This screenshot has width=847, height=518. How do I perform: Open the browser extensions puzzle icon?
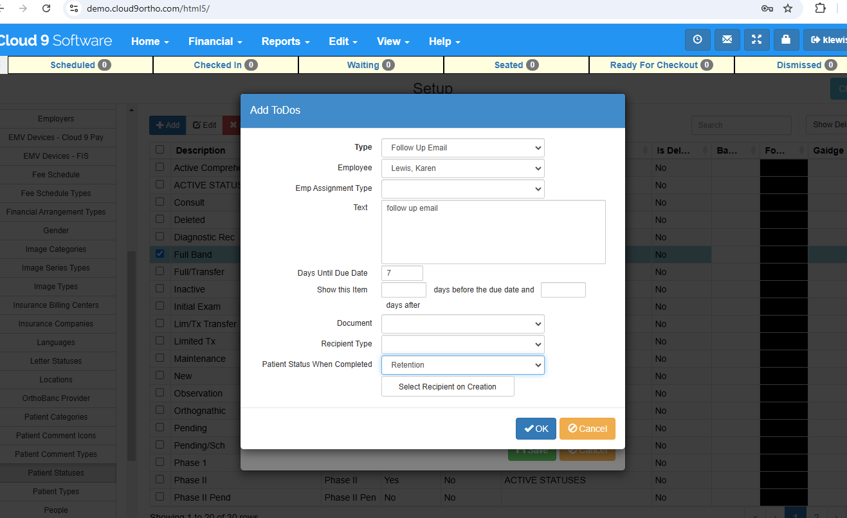[820, 8]
